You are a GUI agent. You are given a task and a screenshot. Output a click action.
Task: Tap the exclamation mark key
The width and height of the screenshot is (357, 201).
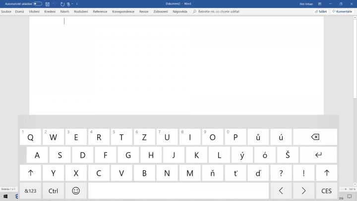pos(304,173)
